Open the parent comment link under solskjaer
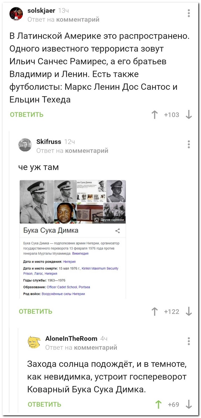Image resolution: width=201 pixels, height=418 pixels. tap(78, 20)
